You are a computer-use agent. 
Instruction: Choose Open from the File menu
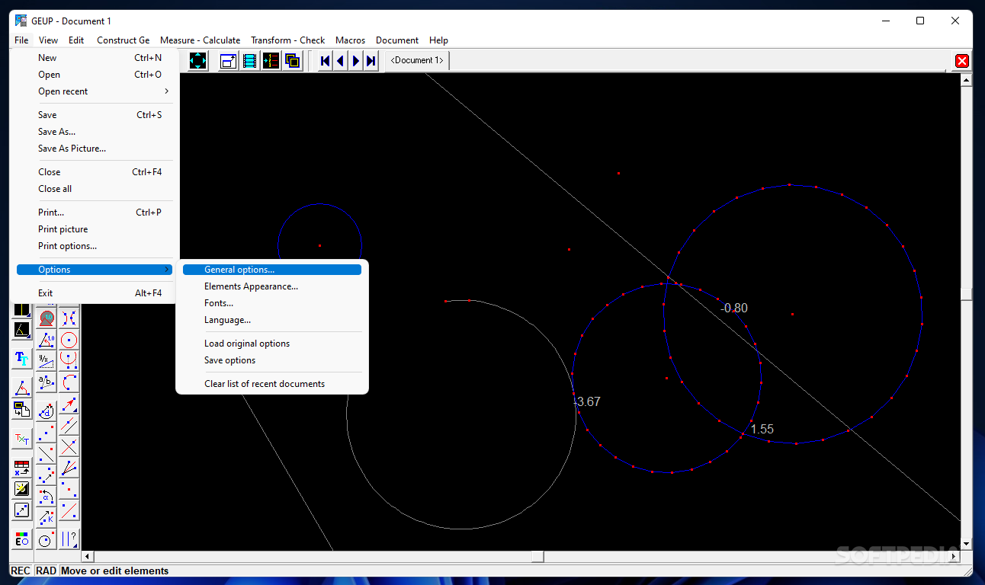point(95,75)
